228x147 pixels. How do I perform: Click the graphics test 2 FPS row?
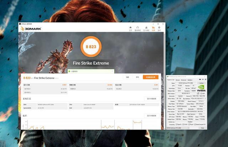(x=45, y=93)
